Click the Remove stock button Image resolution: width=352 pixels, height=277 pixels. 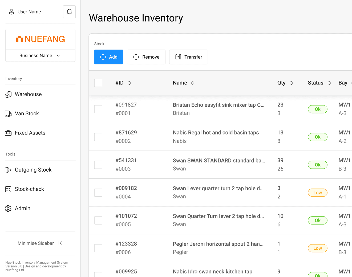pos(146,57)
